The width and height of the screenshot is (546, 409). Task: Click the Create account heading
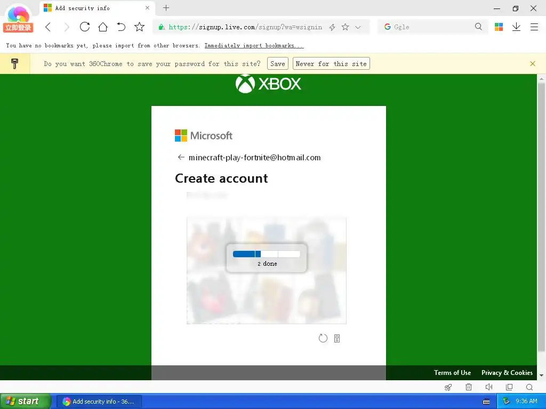pos(221,178)
